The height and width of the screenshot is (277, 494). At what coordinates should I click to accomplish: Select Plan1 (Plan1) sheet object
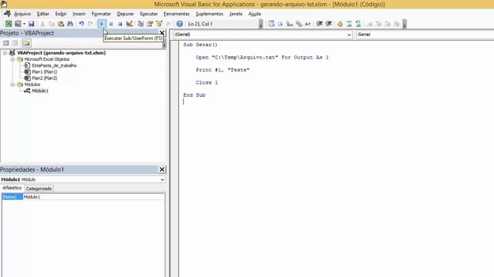(x=45, y=72)
